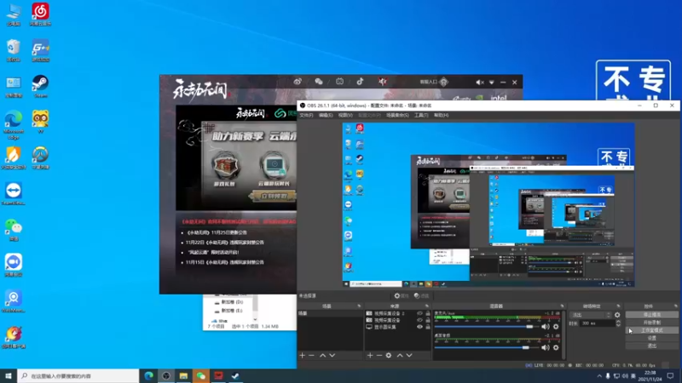This screenshot has width=682, height=383.
Task: Open scene transition properties gear
Action: coord(617,315)
